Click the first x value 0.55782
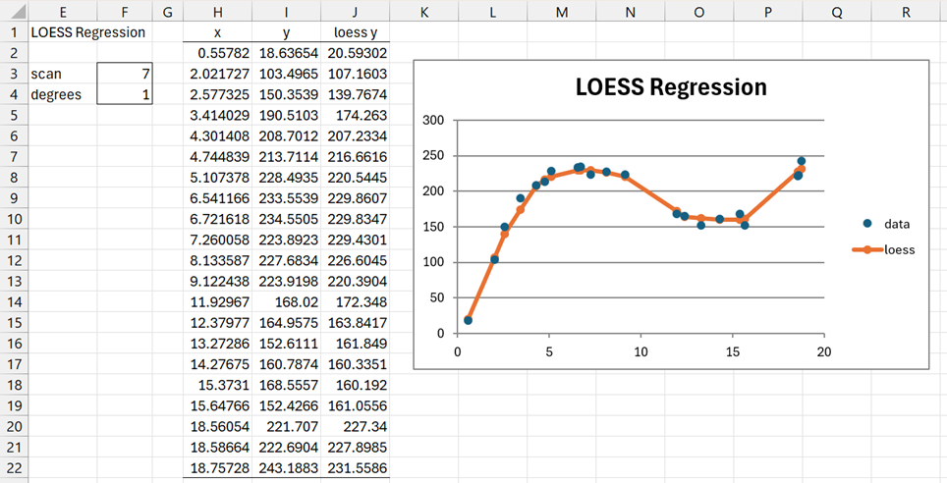This screenshot has height=483, width=947. [217, 53]
